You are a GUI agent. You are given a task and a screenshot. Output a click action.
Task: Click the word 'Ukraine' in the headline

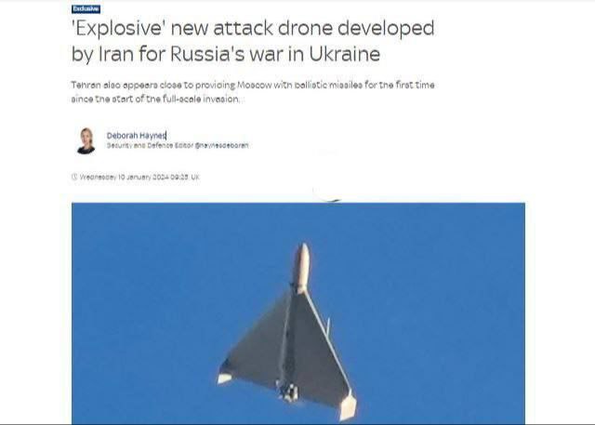pos(345,54)
